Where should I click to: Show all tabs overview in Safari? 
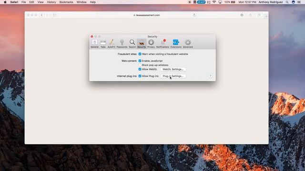pos(259,15)
